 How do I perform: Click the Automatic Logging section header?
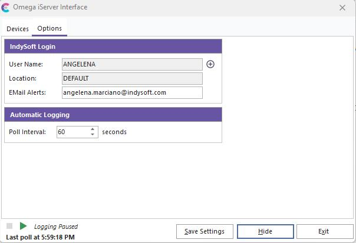(113, 115)
